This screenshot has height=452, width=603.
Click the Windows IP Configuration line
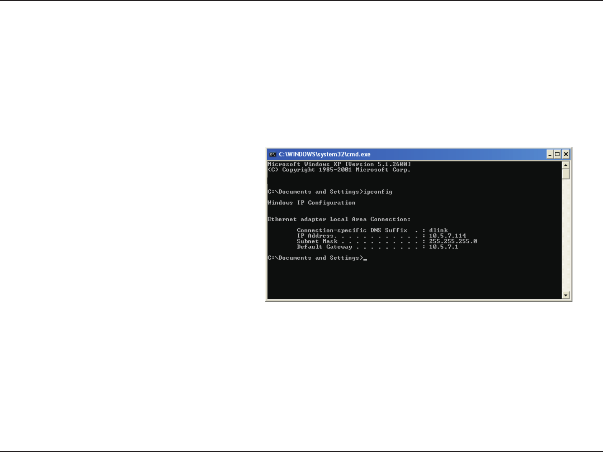click(x=312, y=203)
